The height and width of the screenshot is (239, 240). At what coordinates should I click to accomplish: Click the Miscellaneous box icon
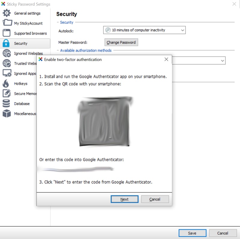coord(7,113)
